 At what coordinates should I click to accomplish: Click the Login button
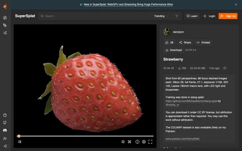[209, 16]
